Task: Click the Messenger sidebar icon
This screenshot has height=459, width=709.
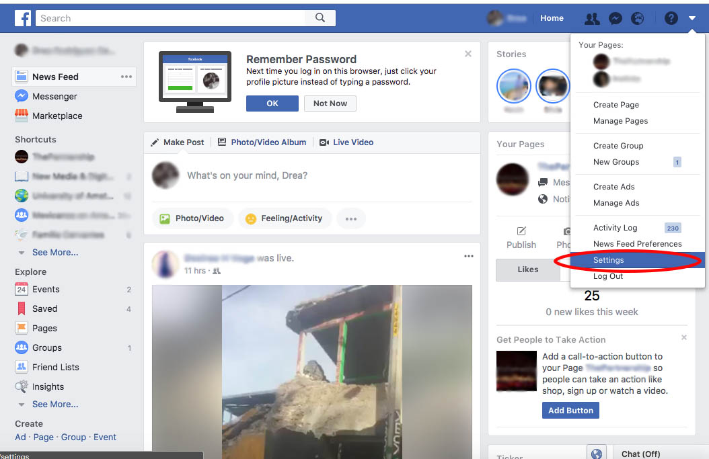Action: tap(22, 96)
